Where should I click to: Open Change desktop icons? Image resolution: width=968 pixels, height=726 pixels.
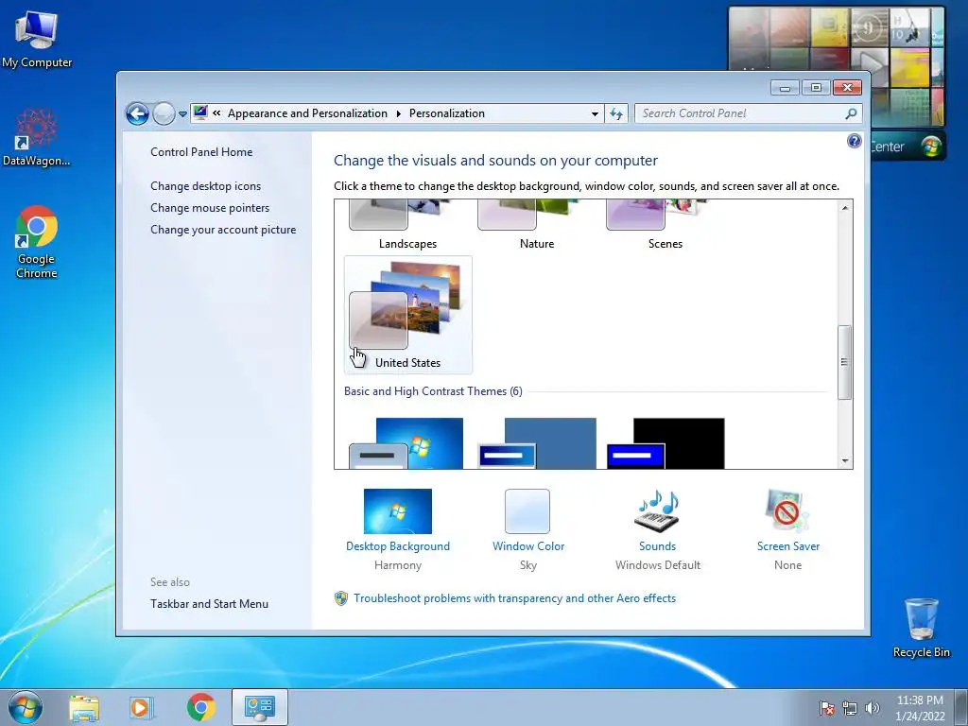tap(205, 186)
